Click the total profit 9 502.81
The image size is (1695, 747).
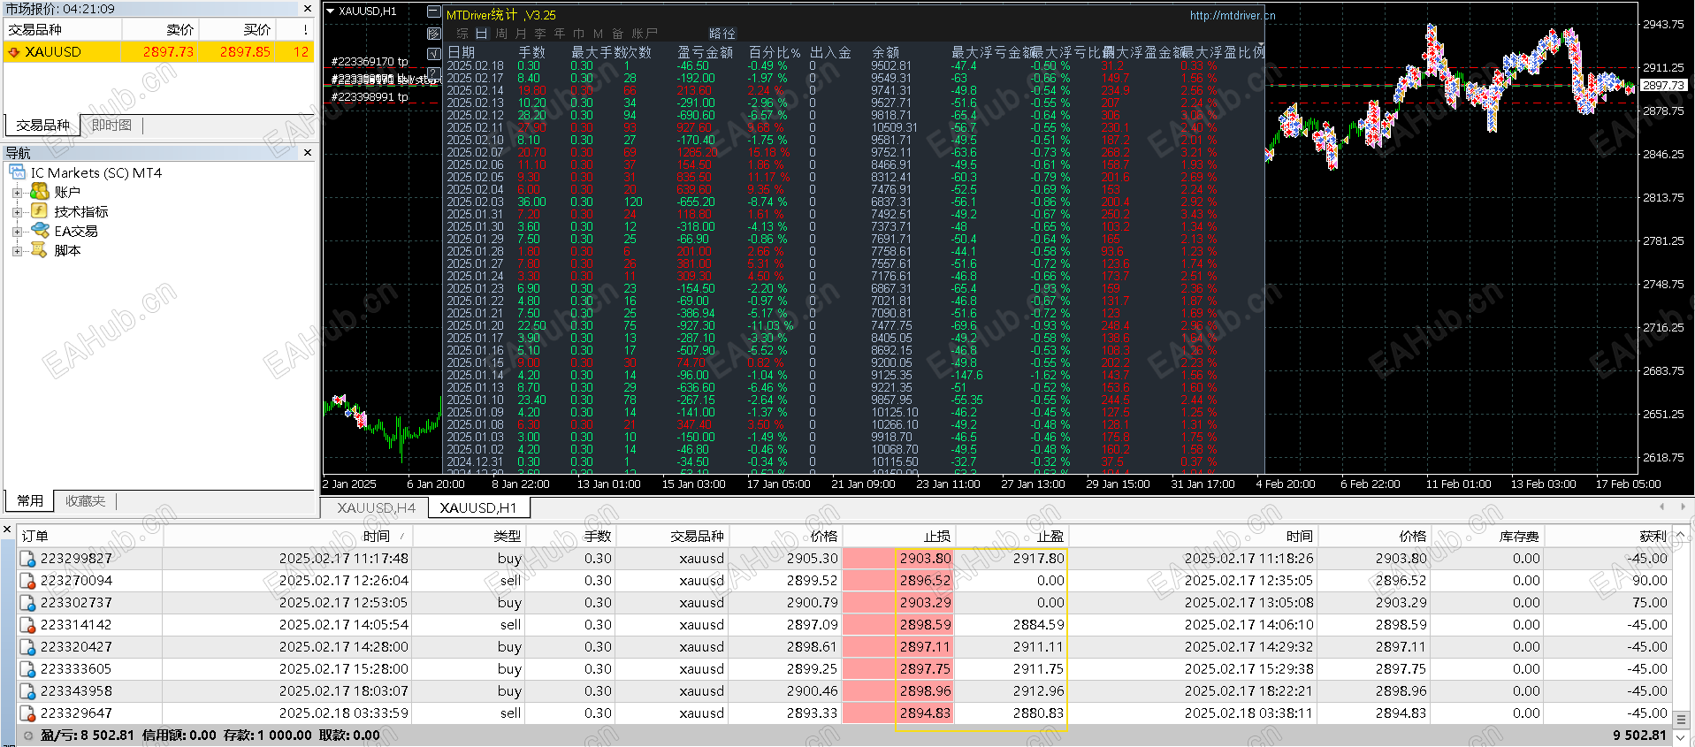click(x=1639, y=736)
